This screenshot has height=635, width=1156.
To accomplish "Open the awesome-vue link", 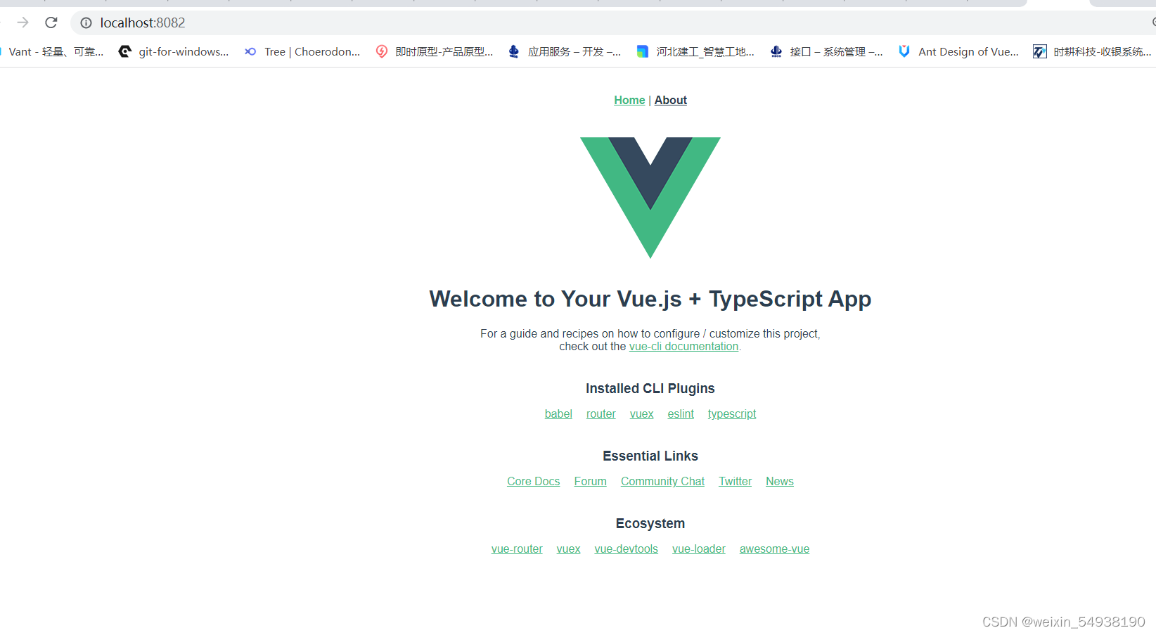I will (774, 549).
